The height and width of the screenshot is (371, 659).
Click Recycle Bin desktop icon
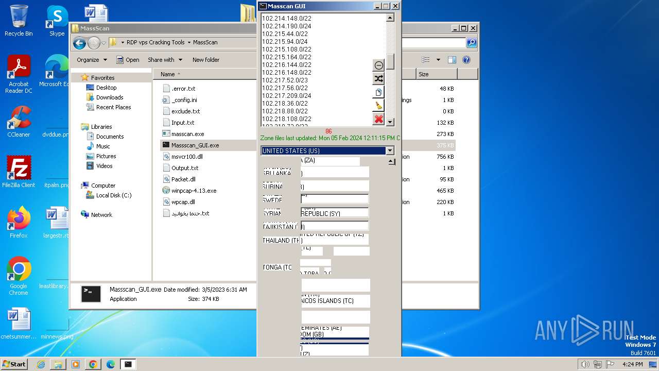point(19,21)
